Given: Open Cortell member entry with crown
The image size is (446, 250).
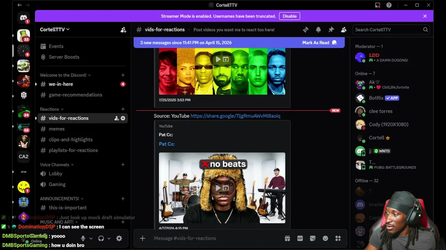Looking at the screenshot, I should pos(392,138).
